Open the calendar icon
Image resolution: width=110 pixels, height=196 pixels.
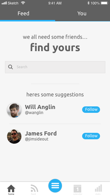(77, 189)
